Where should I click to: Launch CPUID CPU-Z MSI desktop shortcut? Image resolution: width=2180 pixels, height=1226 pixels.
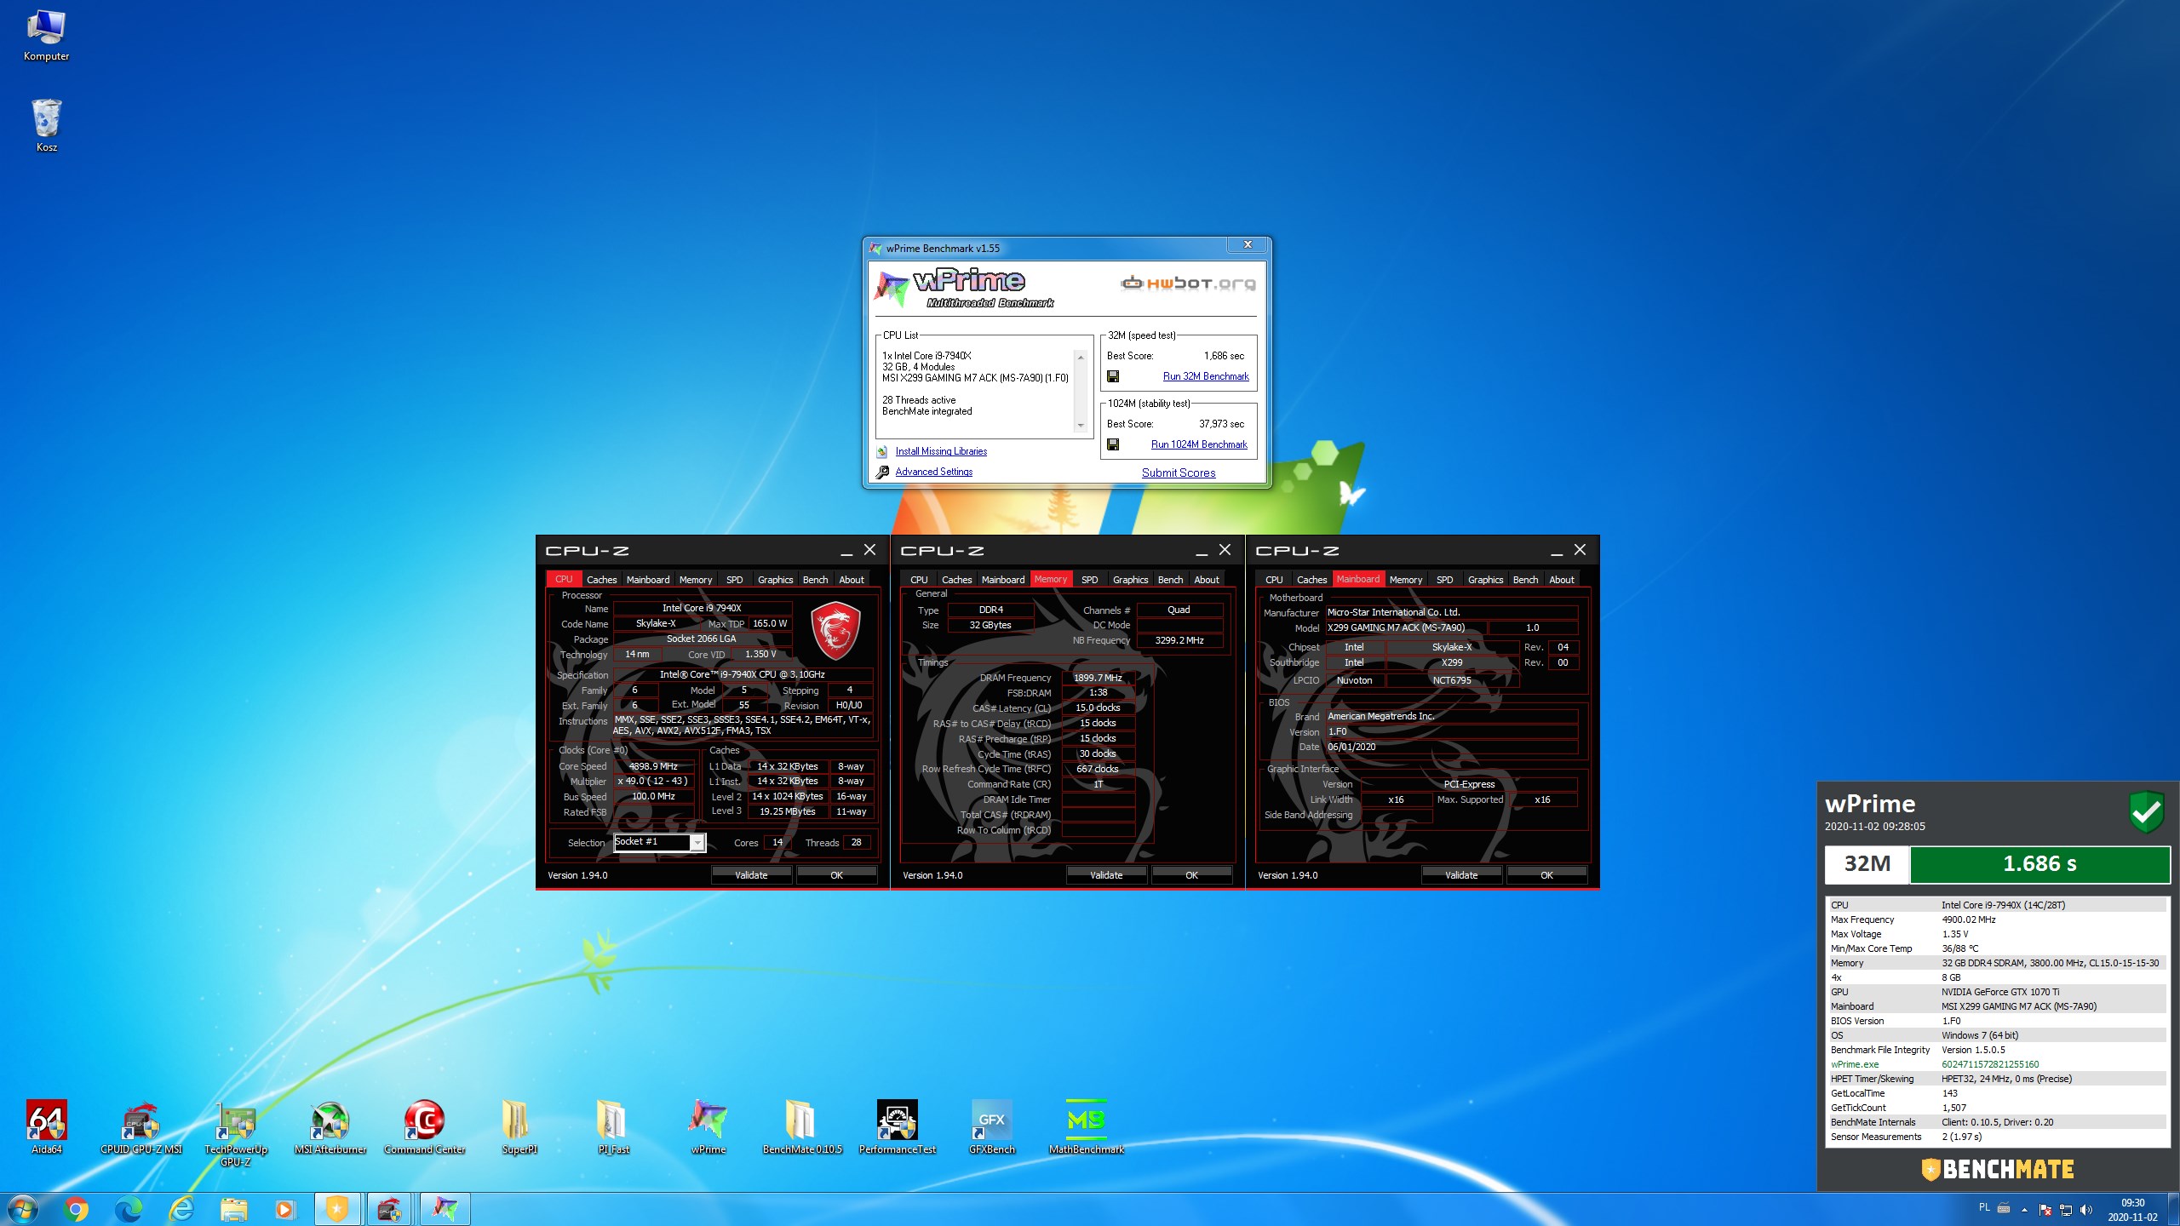pyautogui.click(x=141, y=1126)
